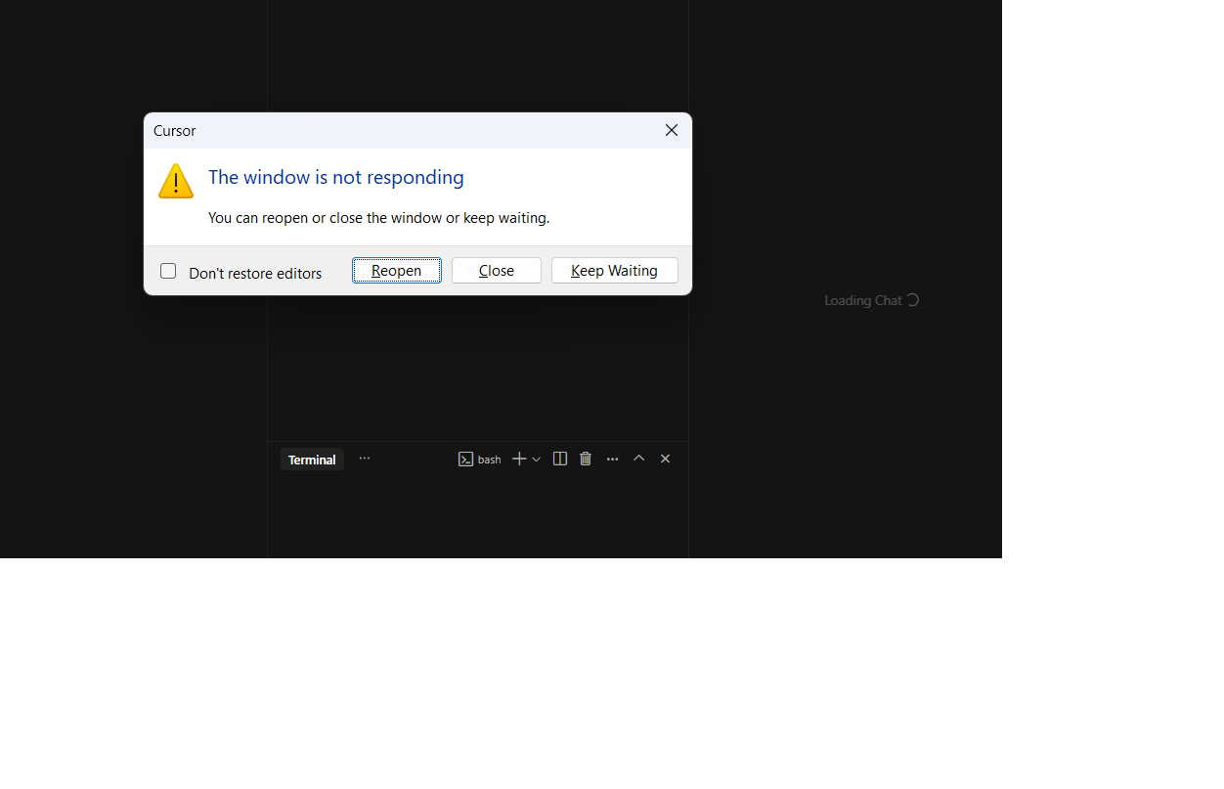The image size is (1224, 789).
Task: Choose Keep Waiting in the dialog
Action: click(615, 271)
